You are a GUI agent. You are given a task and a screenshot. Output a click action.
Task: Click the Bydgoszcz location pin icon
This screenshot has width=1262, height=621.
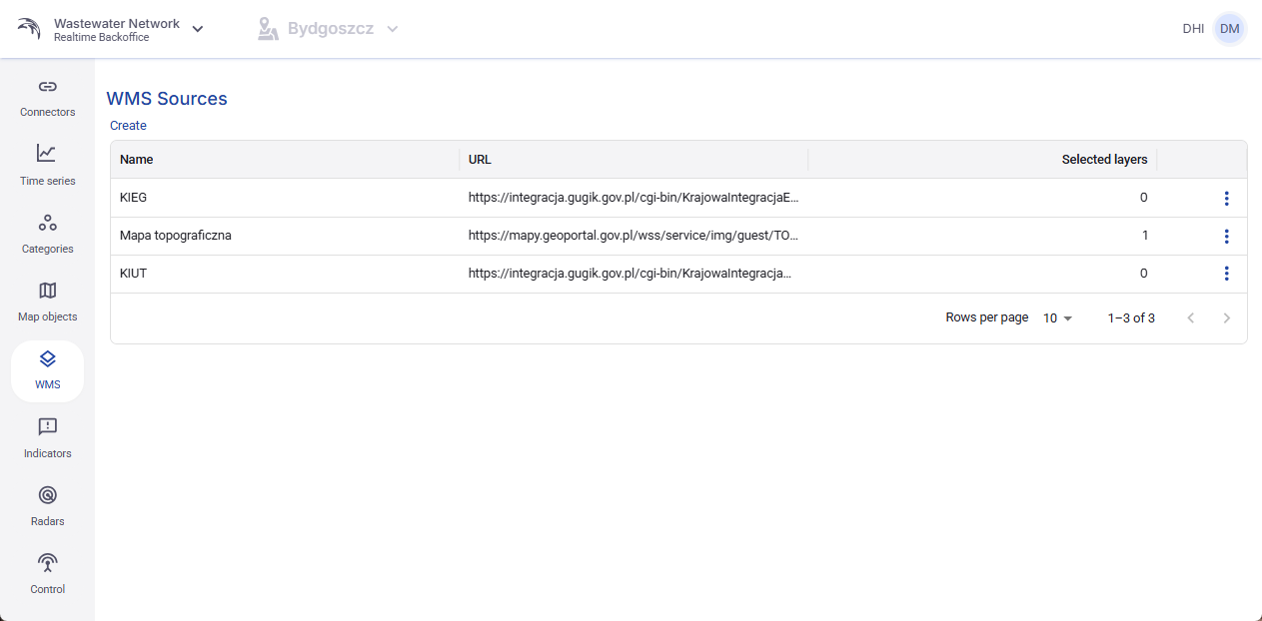coord(267,29)
